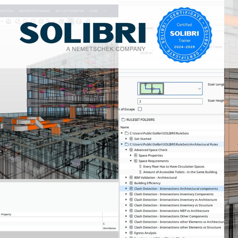Click the gridlines building icon
The height and width of the screenshot is (238, 238).
click(61, 21)
